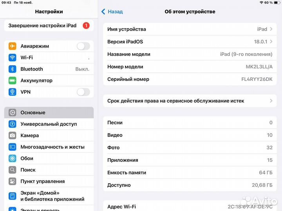The width and height of the screenshot is (282, 211).
Task: Open Основные settings section
Action: (x=49, y=113)
